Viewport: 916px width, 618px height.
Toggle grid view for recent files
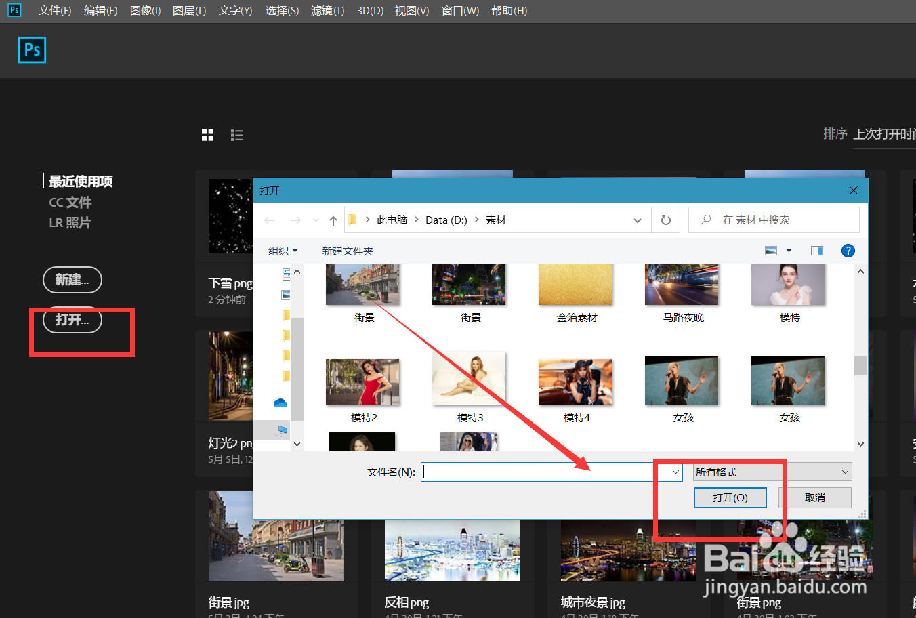click(x=207, y=135)
